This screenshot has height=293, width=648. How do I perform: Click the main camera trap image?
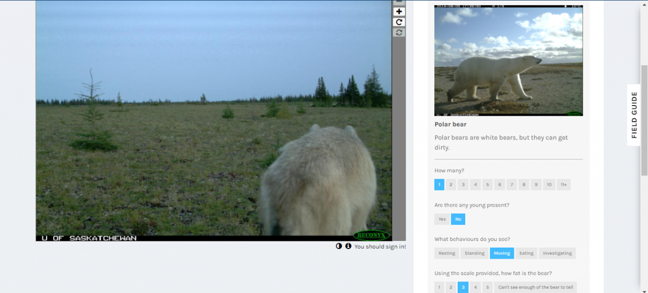click(x=214, y=121)
